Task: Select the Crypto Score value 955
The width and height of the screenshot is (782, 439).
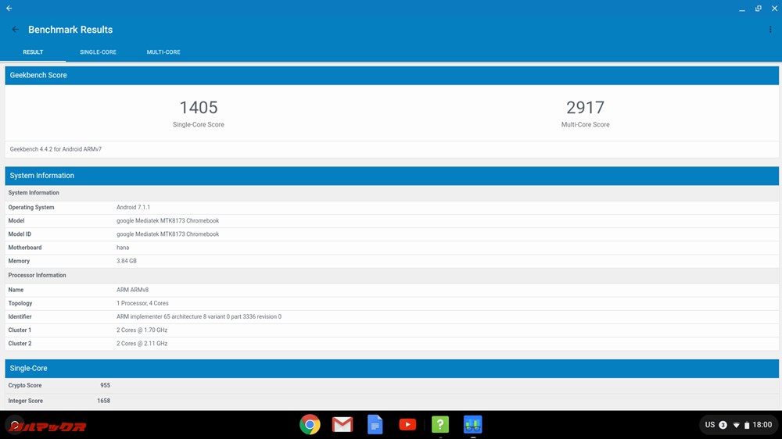Action: tap(105, 385)
